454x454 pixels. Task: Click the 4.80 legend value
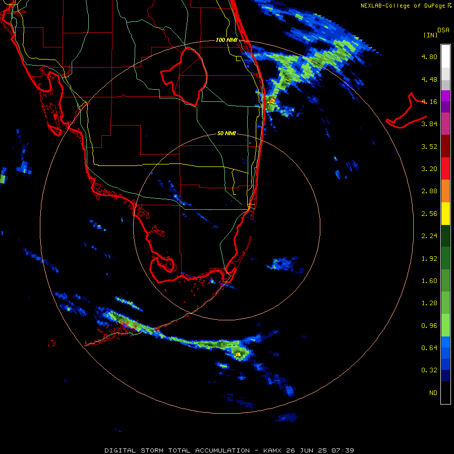[429, 56]
